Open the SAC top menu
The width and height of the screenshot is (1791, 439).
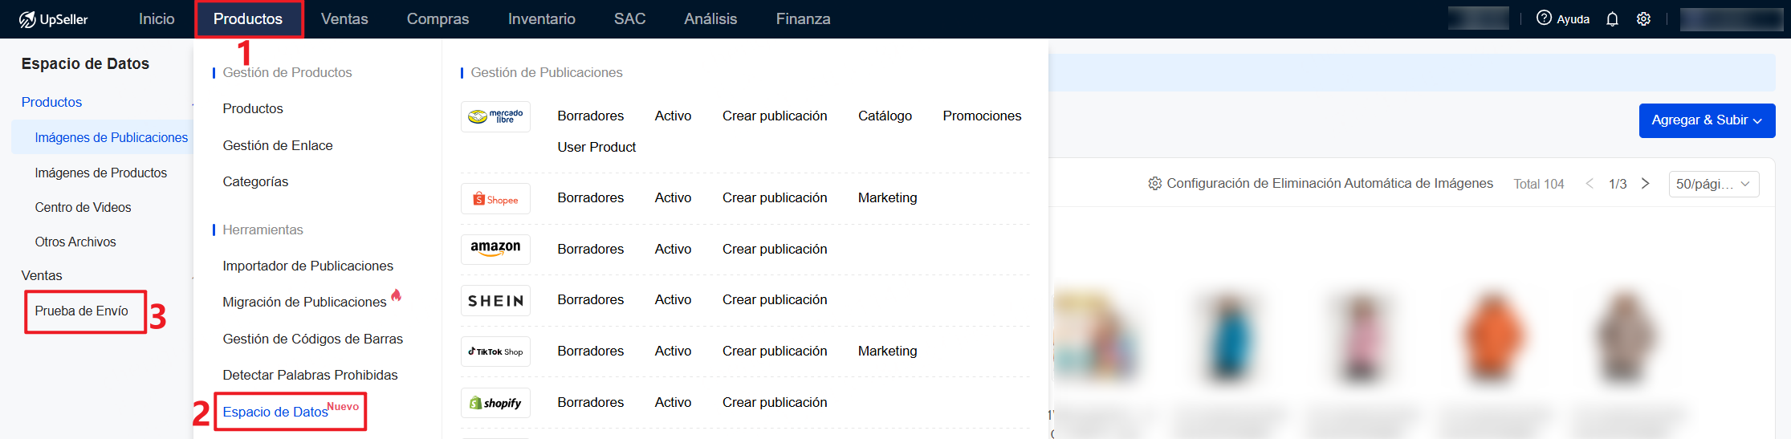[629, 19]
